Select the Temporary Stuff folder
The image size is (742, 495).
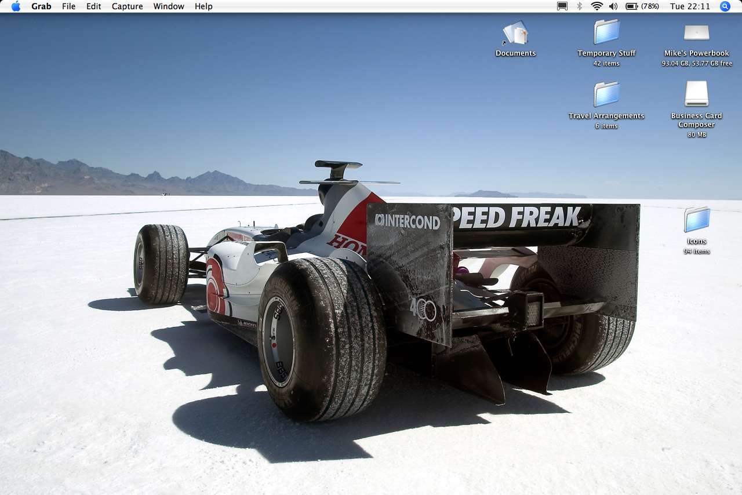coord(606,32)
